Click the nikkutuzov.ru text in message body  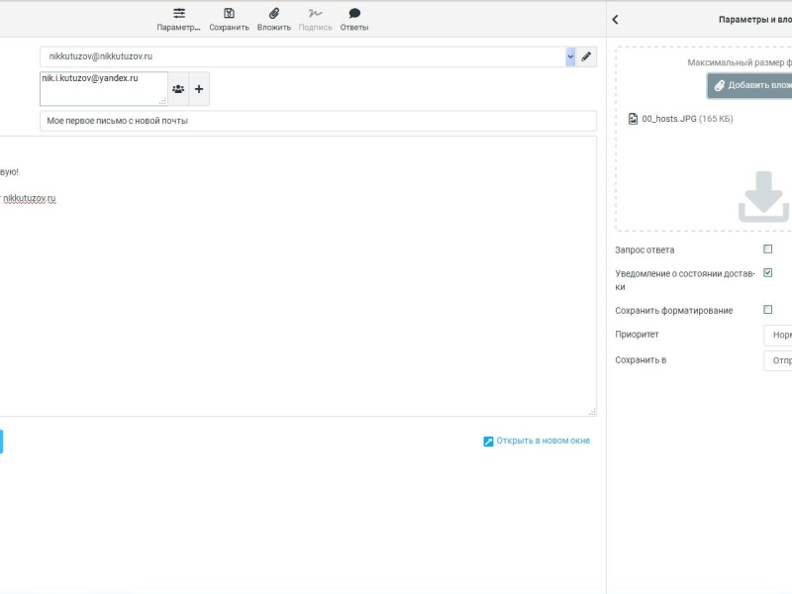coord(30,199)
